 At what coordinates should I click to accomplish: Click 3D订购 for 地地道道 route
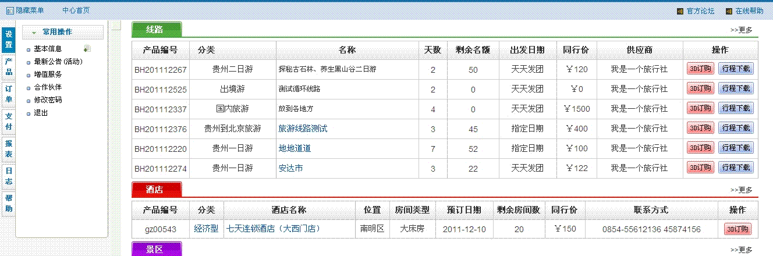pyautogui.click(x=700, y=148)
